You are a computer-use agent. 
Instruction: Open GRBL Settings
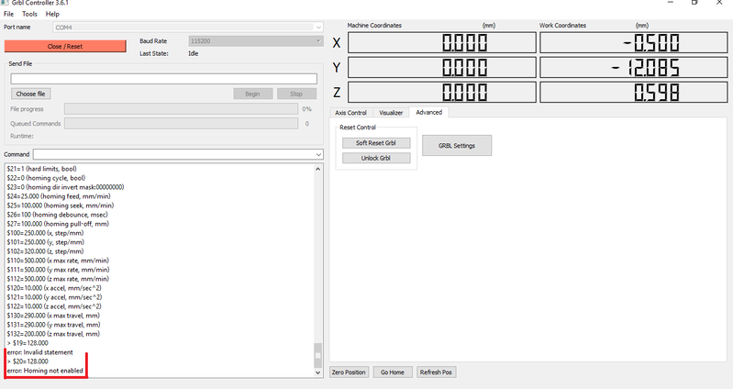[x=457, y=145]
